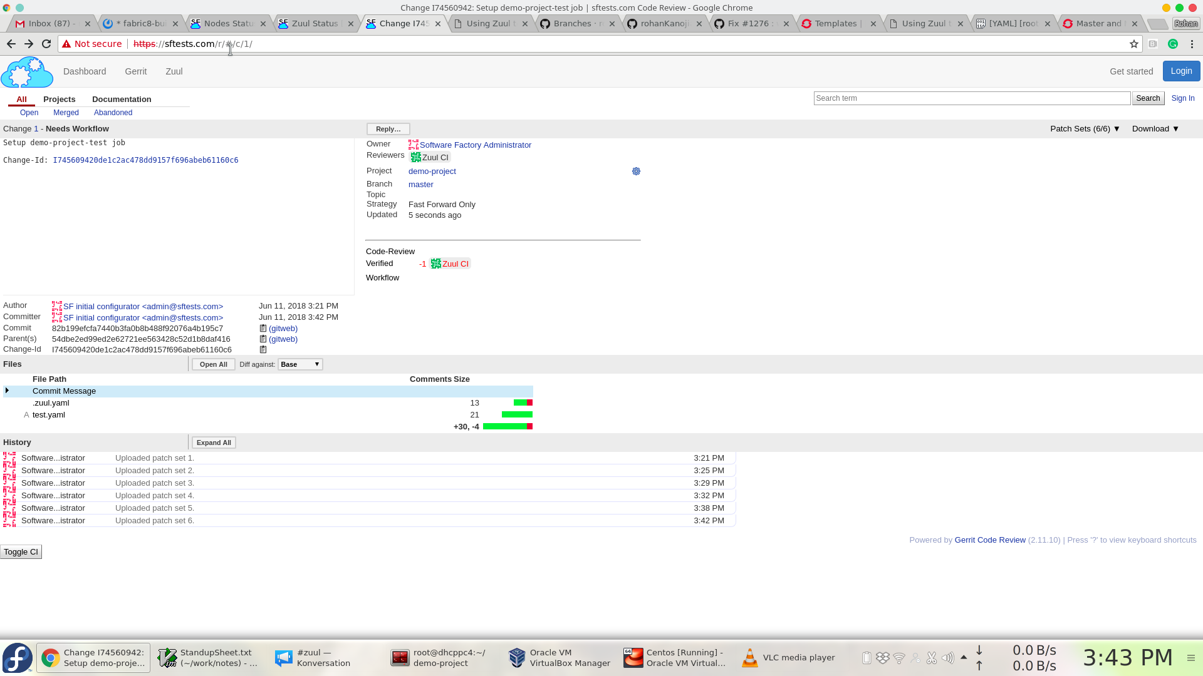The image size is (1203, 676).
Task: Open the demo-project link
Action: click(432, 171)
